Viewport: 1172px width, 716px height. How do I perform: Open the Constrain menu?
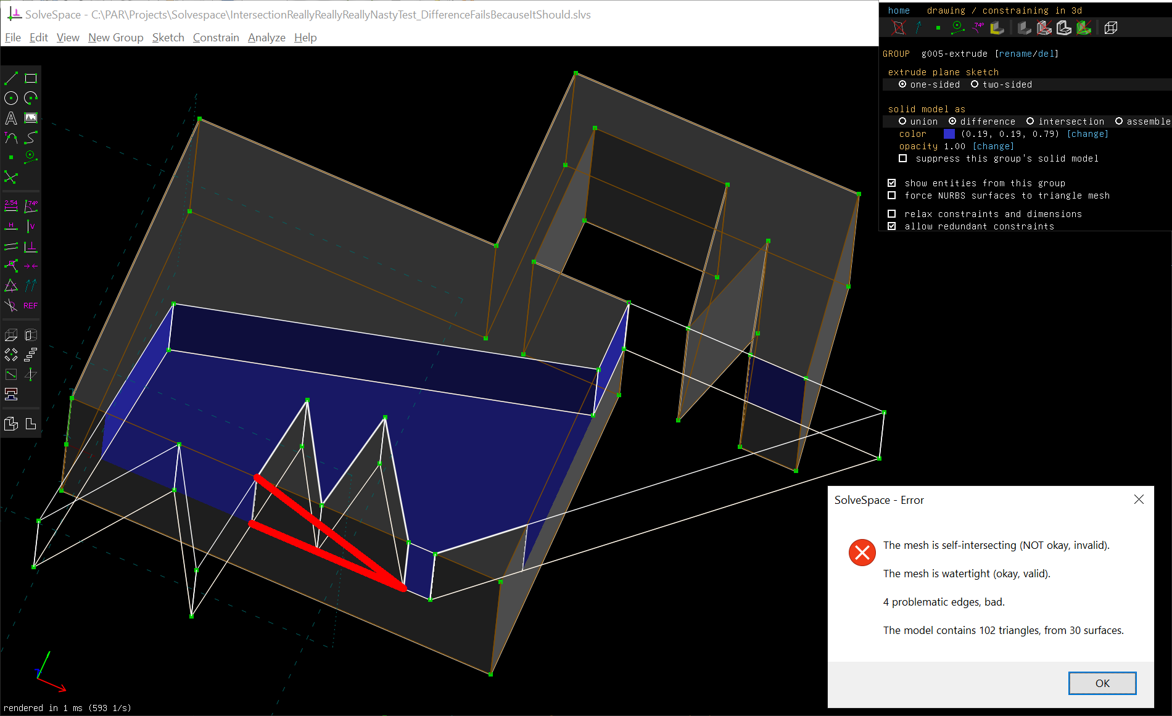pos(216,38)
